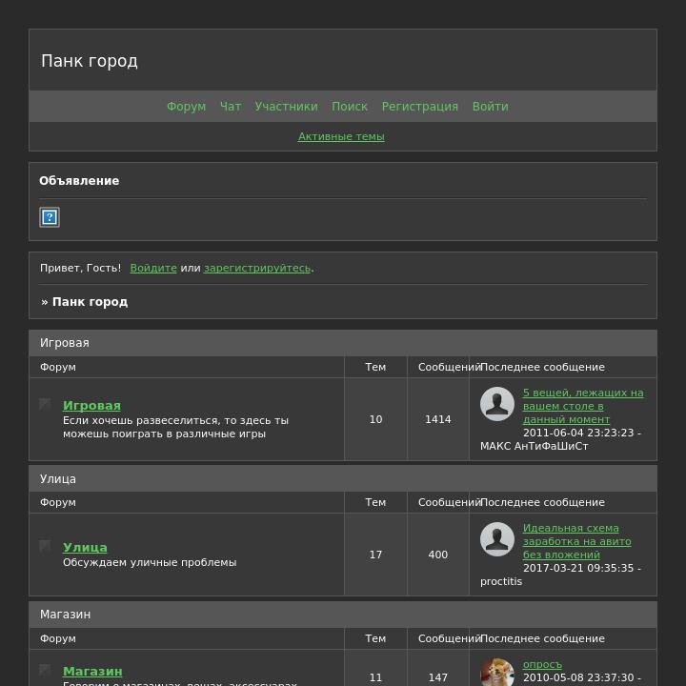Click the Панк город site title
Screen dimensions: 686x686
click(90, 61)
